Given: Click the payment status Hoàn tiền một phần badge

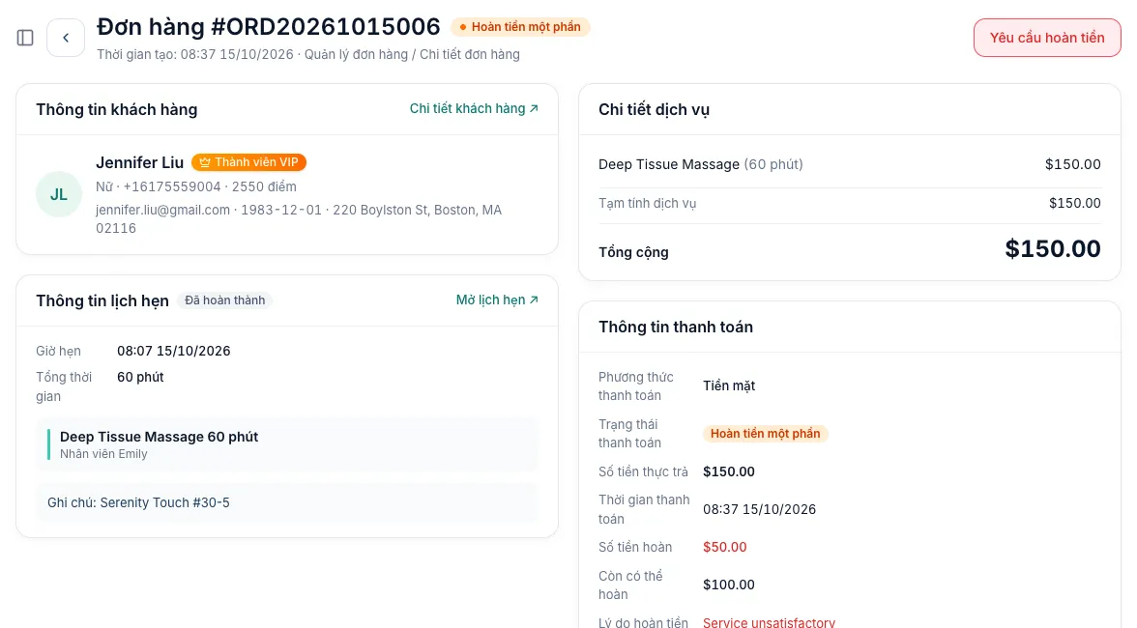Looking at the screenshot, I should tap(765, 434).
